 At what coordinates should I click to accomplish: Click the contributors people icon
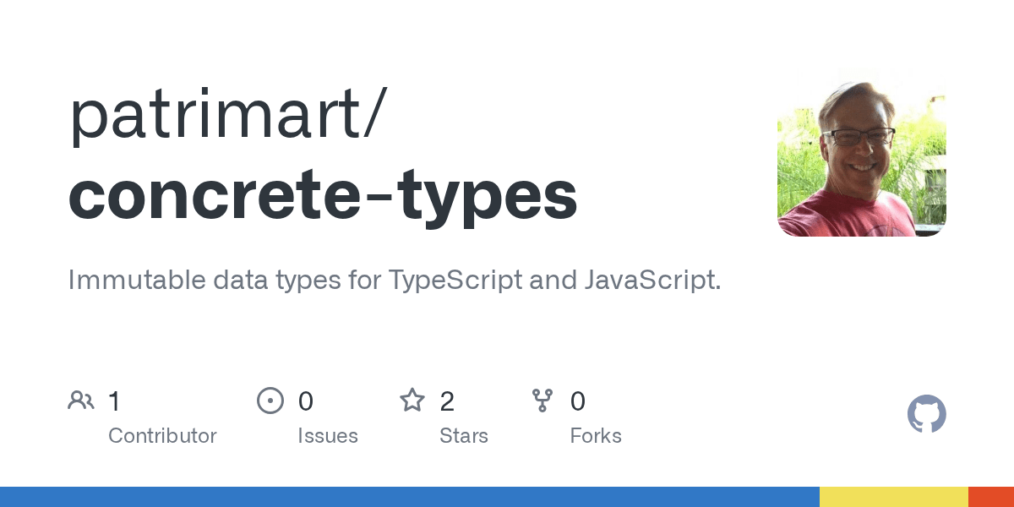[81, 401]
